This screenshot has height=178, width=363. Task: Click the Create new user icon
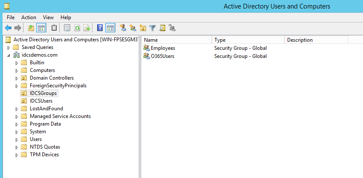pos(123,28)
